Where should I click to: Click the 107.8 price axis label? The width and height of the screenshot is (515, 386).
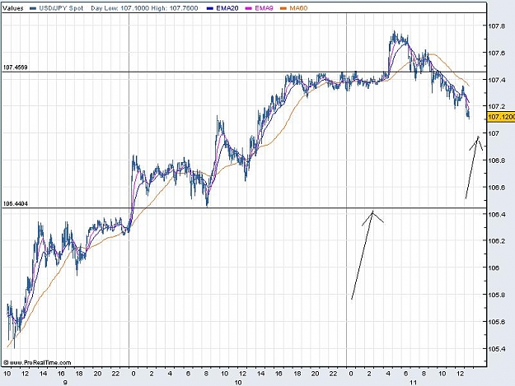497,26
